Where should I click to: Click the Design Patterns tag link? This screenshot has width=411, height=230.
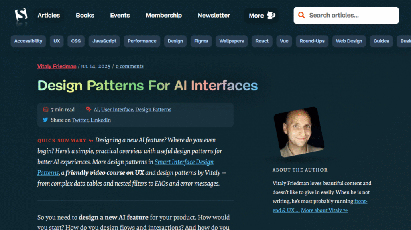tap(153, 110)
